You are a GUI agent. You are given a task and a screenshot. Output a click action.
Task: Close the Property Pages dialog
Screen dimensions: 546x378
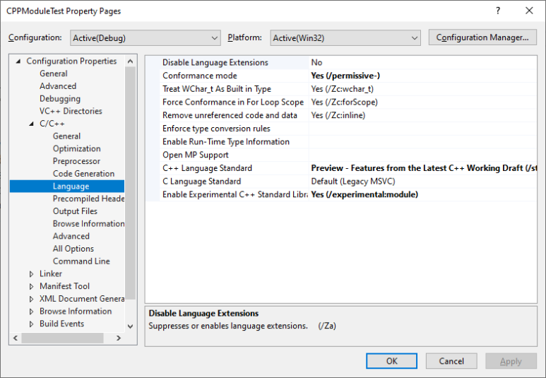[x=529, y=11]
